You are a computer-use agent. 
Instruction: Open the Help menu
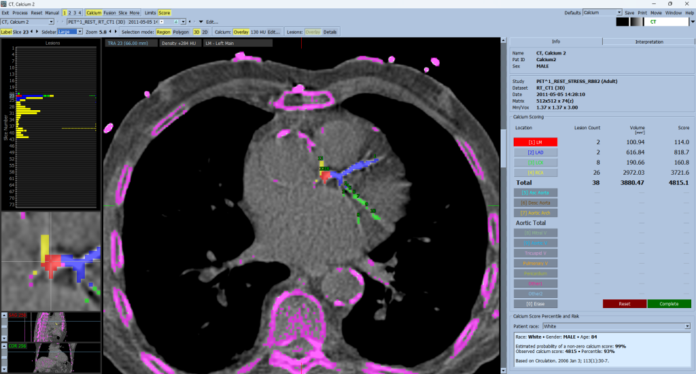tap(689, 13)
